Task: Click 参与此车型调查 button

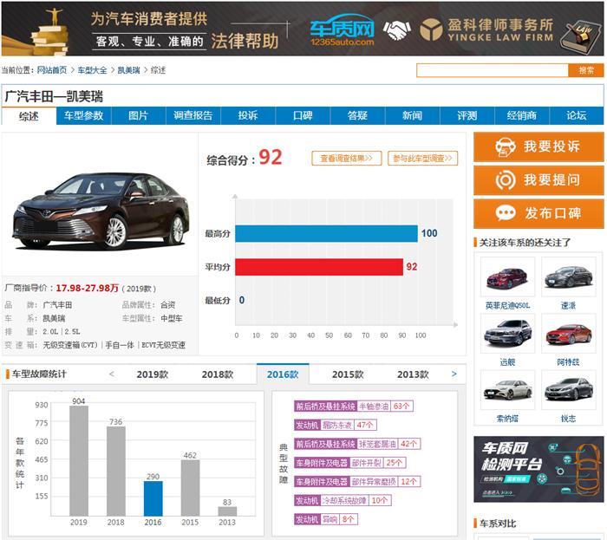Action: point(423,159)
